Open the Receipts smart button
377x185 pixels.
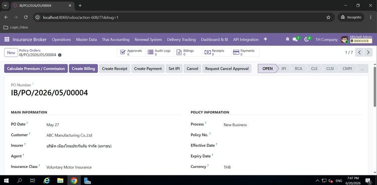pyautogui.click(x=217, y=52)
